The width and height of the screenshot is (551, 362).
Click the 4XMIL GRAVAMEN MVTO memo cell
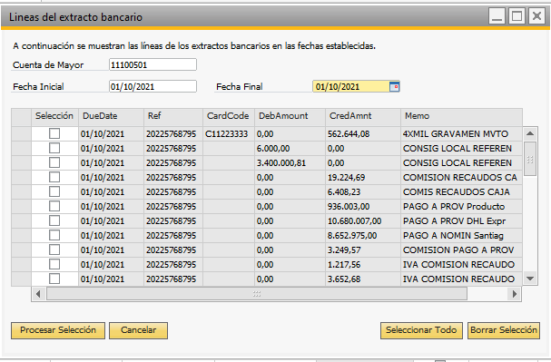(461, 133)
